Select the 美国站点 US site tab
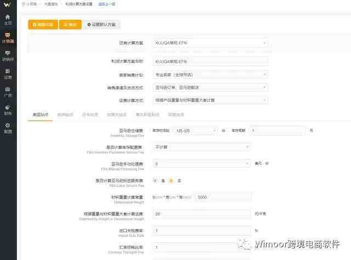351x260 pixels. point(41,115)
